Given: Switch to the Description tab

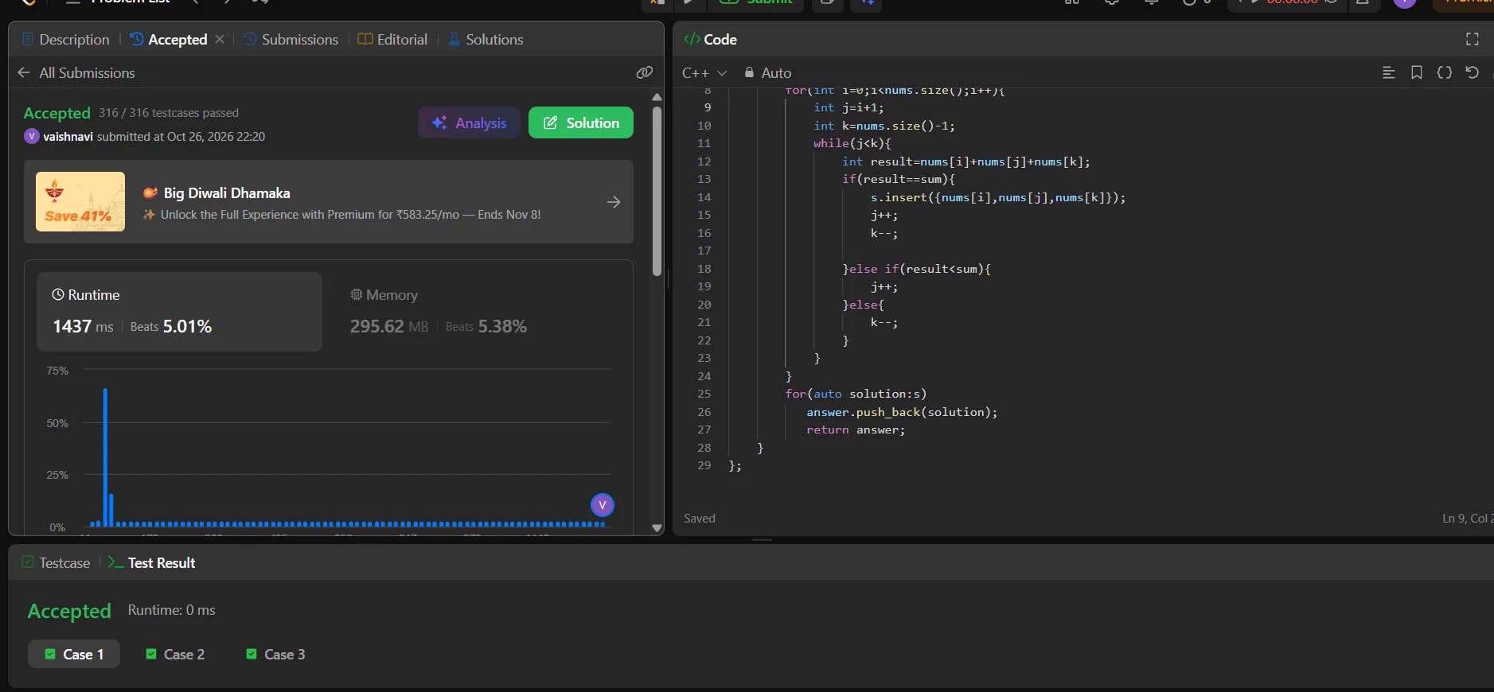Looking at the screenshot, I should [65, 39].
